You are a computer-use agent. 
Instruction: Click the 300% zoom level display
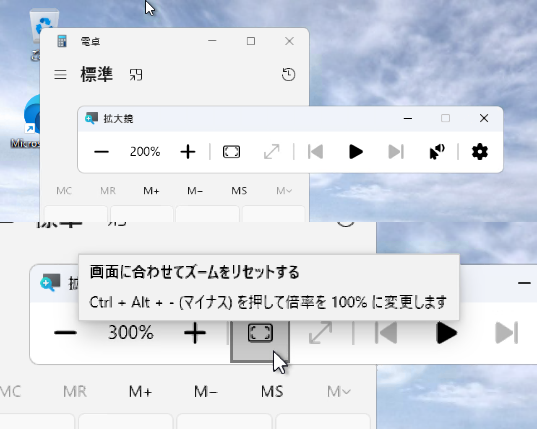click(130, 332)
